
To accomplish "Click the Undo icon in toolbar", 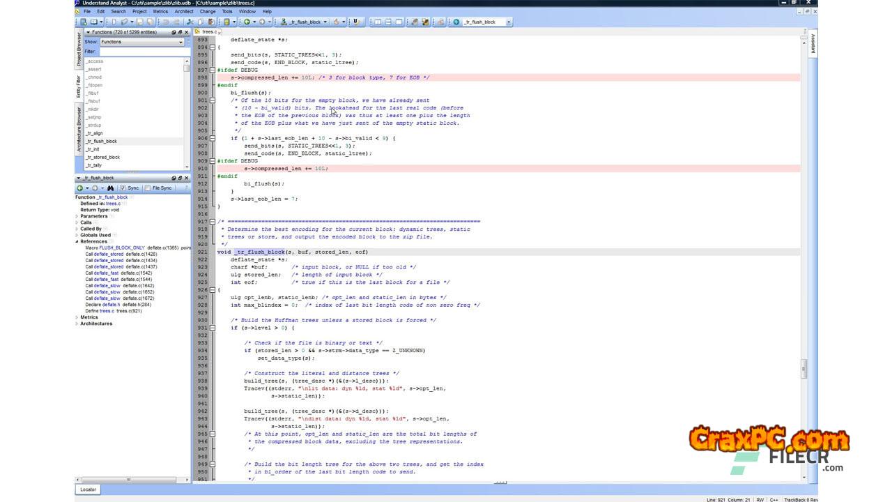I will click(x=166, y=22).
